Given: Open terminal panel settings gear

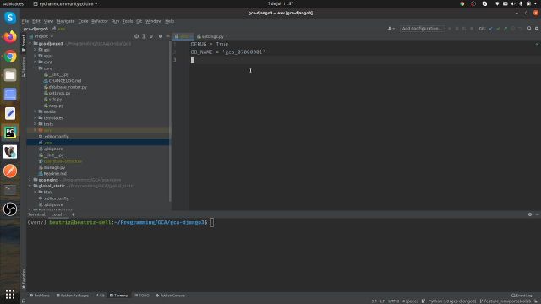Looking at the screenshot, I should 530,214.
